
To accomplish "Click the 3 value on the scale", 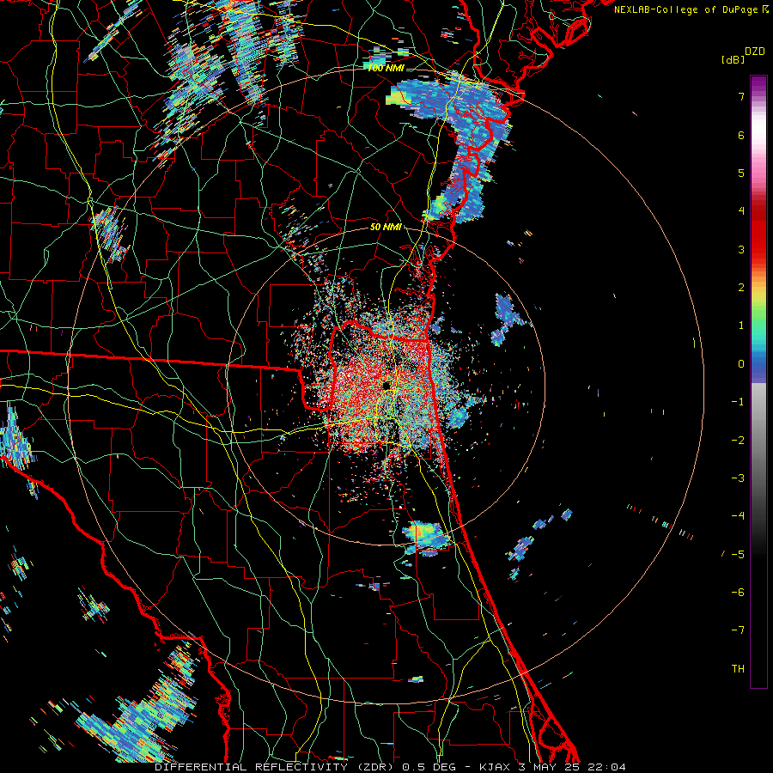I will 741,249.
